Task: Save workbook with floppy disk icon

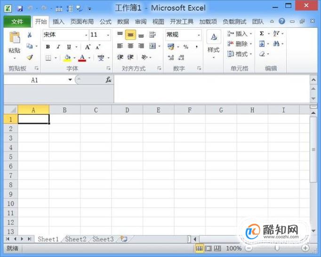Action: (x=20, y=8)
